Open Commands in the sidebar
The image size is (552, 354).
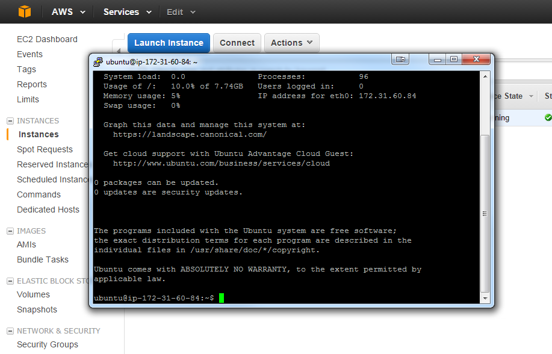(x=39, y=194)
